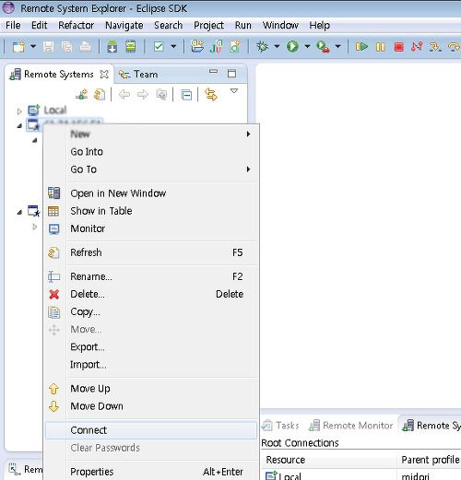This screenshot has width=461, height=480.
Task: Open the Navigate menu
Action: (x=124, y=25)
